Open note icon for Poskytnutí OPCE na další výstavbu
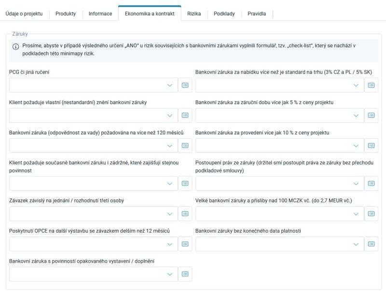The image size is (386, 291). point(185,244)
